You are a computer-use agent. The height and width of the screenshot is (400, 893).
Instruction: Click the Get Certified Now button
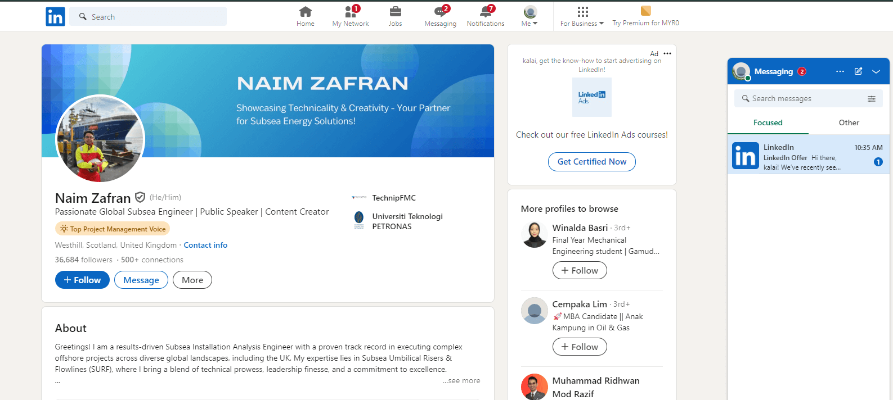point(591,162)
